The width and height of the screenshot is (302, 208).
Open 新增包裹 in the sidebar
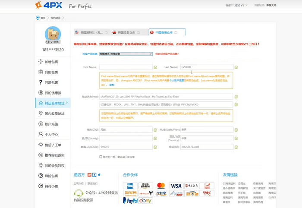tap(52, 62)
